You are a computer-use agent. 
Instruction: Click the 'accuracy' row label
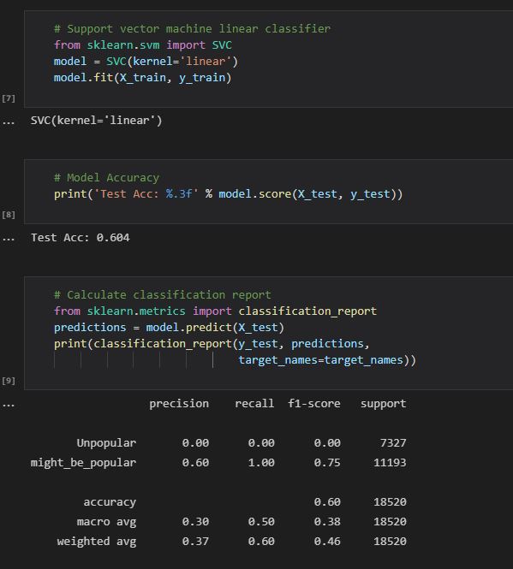click(110, 502)
